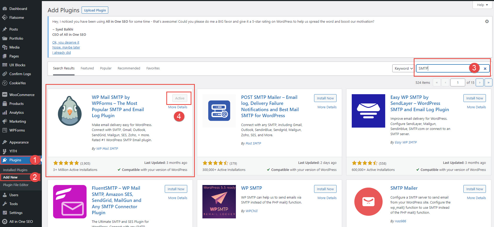Open More Details for WP Mail SMTP
The height and width of the screenshot is (227, 494).
coord(178,107)
